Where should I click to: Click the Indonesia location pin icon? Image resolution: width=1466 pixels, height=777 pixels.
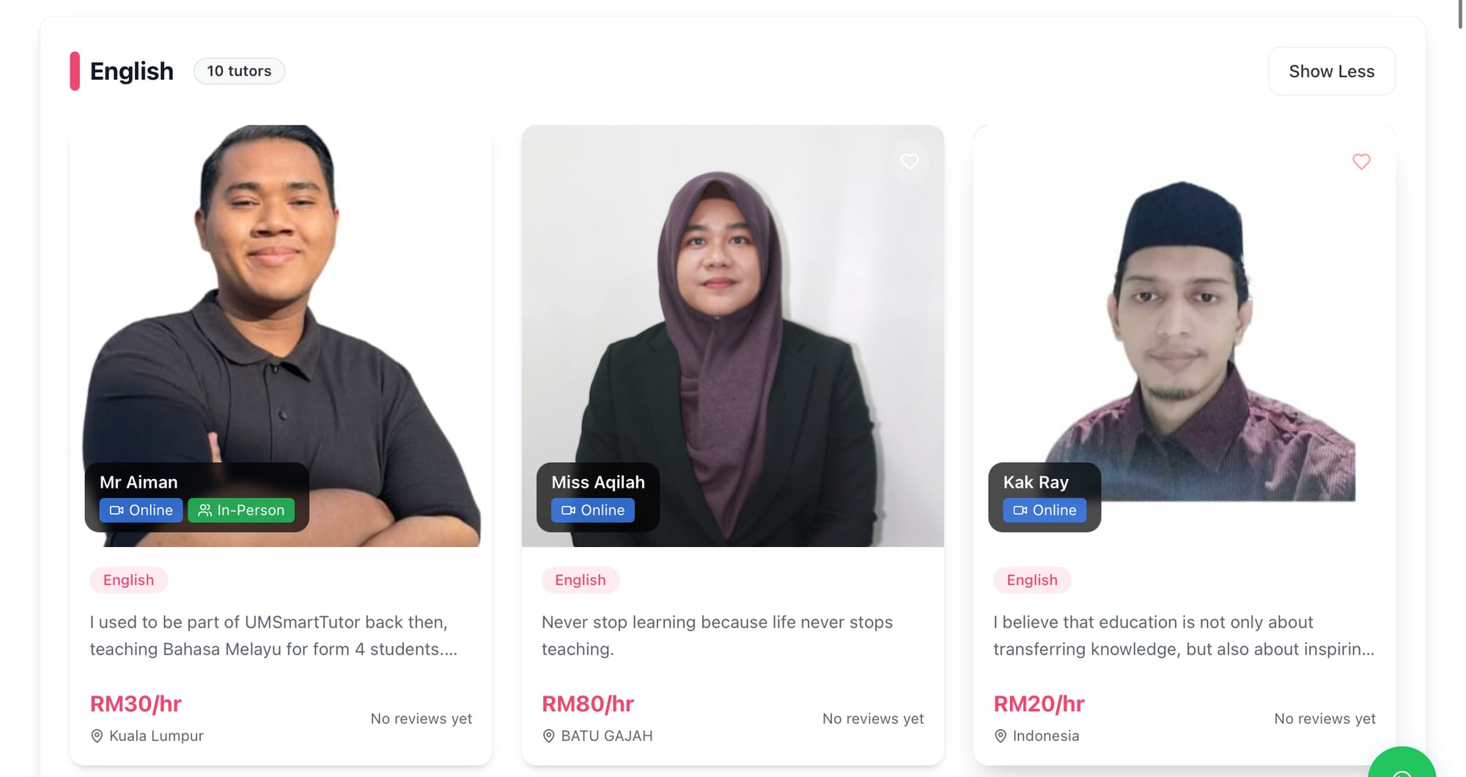[x=1001, y=736]
